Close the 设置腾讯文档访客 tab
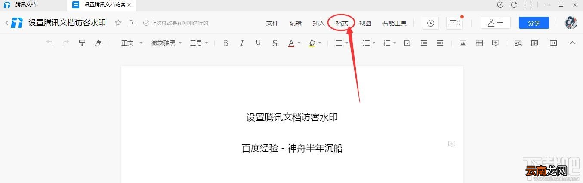This screenshot has width=583, height=183. pyautogui.click(x=129, y=5)
